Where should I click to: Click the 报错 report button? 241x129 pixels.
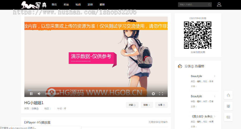[147, 105]
